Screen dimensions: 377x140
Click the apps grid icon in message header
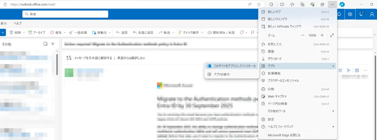pyautogui.click(x=357, y=70)
